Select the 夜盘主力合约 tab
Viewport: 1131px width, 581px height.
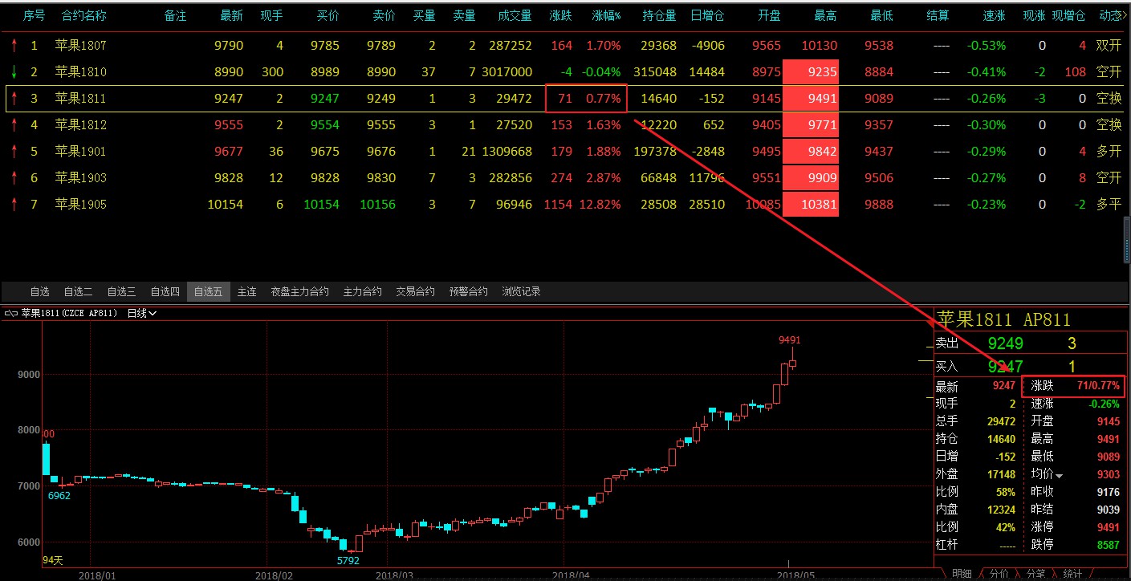pyautogui.click(x=299, y=291)
